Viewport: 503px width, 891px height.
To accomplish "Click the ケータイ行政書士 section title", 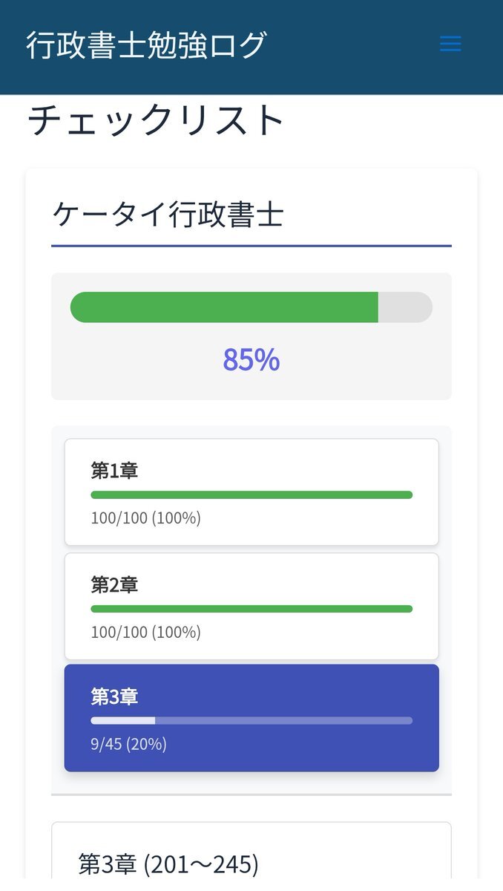I will 168,215.
